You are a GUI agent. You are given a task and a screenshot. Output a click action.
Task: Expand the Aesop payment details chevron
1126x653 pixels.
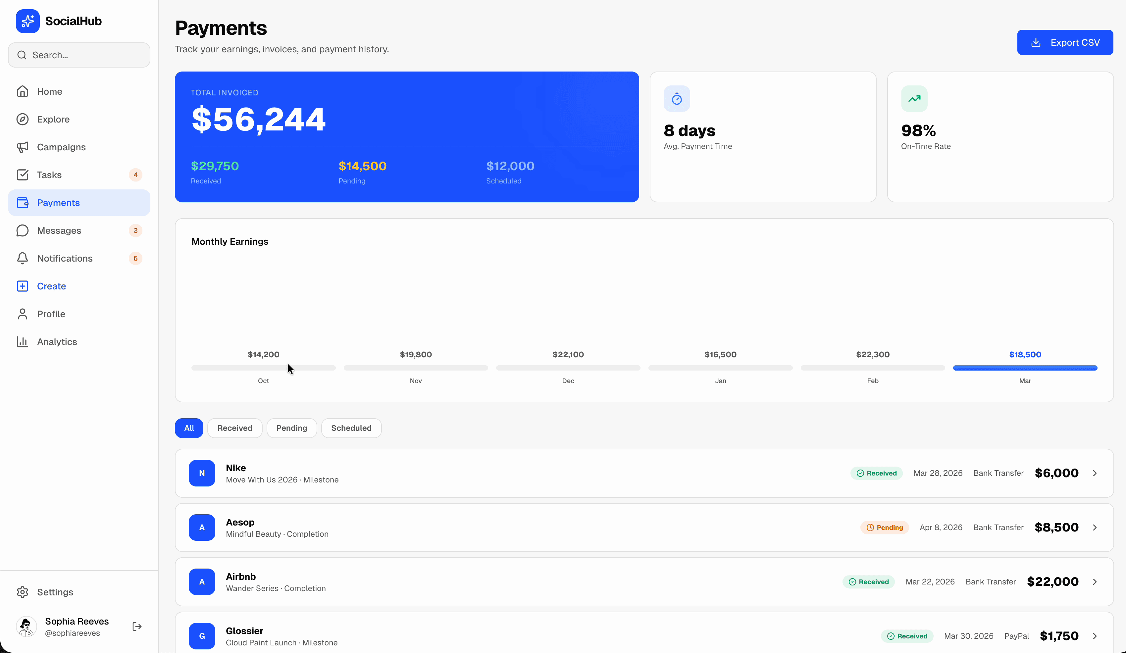click(x=1095, y=527)
